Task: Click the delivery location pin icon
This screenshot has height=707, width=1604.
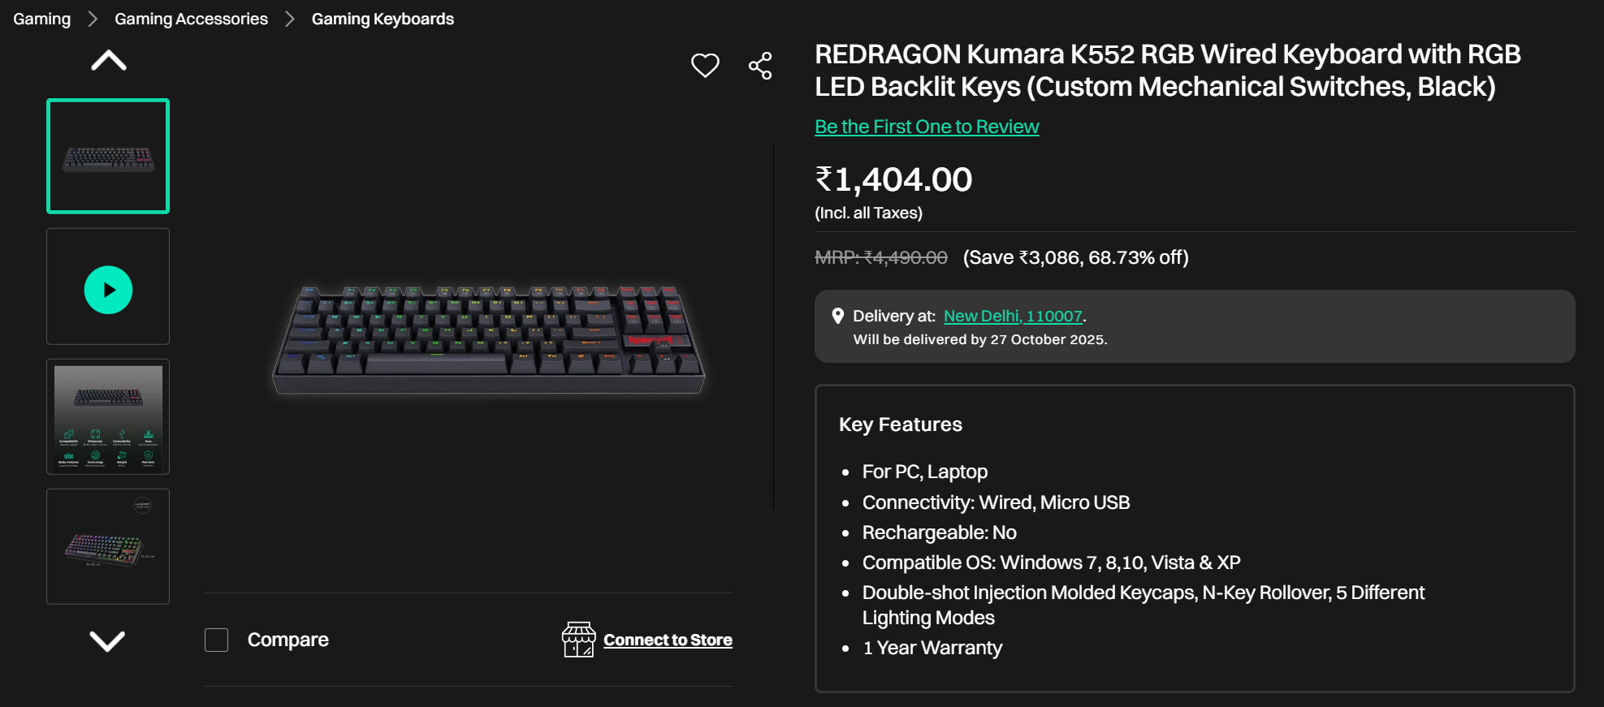Action: point(837,316)
